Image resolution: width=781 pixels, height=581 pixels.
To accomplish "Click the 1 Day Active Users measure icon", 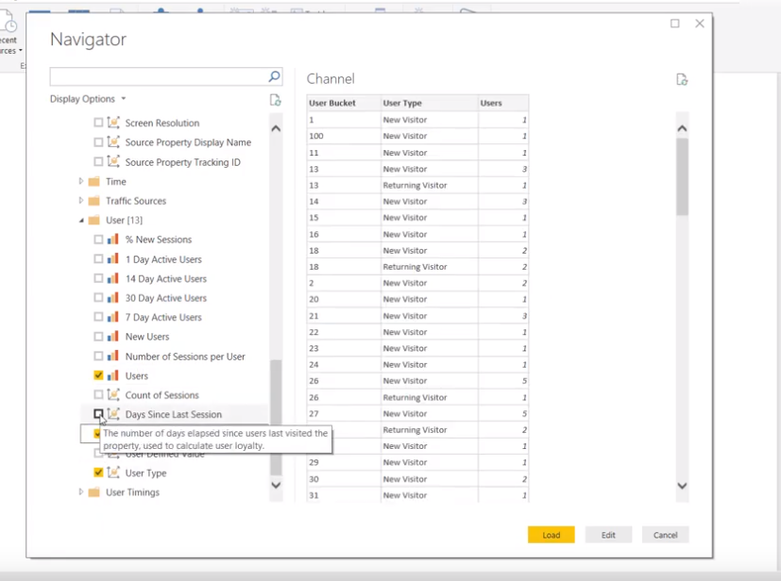I will [x=113, y=259].
